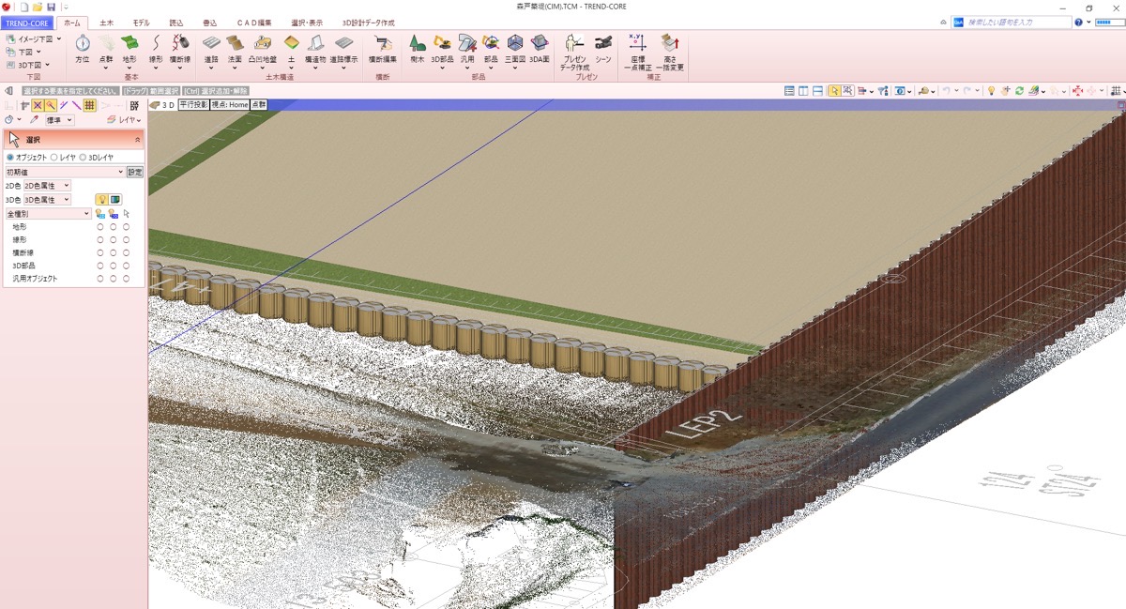Viewport: 1126px width, 609px height.
Task: Select the オブジェクト radio button
Action: point(10,158)
